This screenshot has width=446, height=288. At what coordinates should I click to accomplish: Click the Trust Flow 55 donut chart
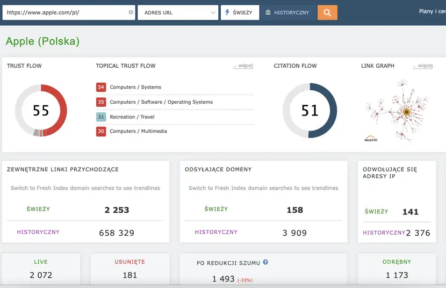41,110
